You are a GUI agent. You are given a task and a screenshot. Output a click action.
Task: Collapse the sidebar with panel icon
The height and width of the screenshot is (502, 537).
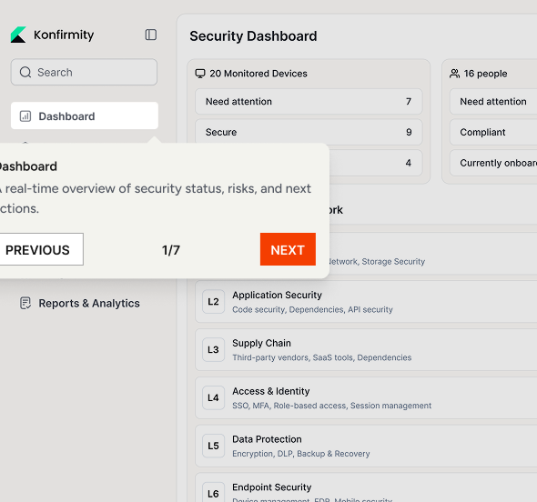pyautogui.click(x=151, y=35)
